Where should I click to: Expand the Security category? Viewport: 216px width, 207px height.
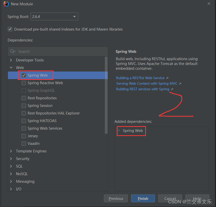click(x=11, y=159)
